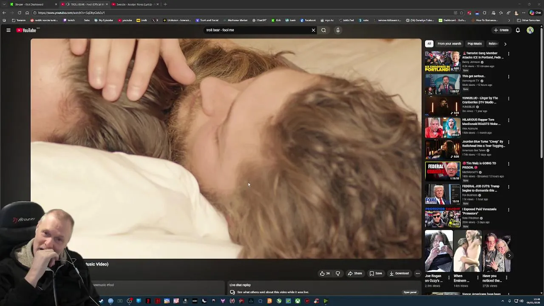The height and width of the screenshot is (306, 544).
Task: Open 'YUNGBLUD - Linger by The Cranberries' title
Action: (480, 100)
